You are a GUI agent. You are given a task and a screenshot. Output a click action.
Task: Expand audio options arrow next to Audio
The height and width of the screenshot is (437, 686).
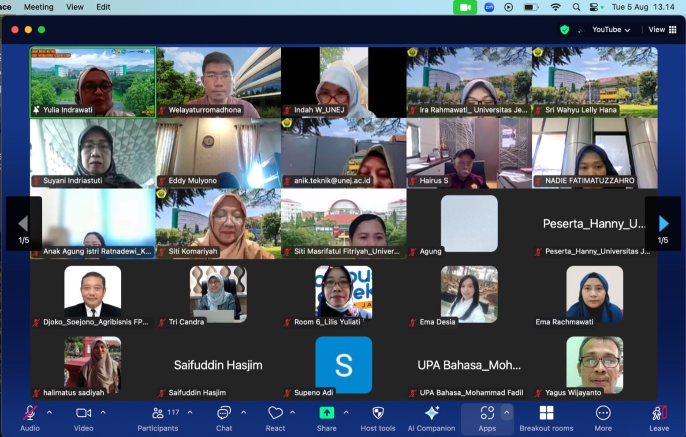(49, 413)
